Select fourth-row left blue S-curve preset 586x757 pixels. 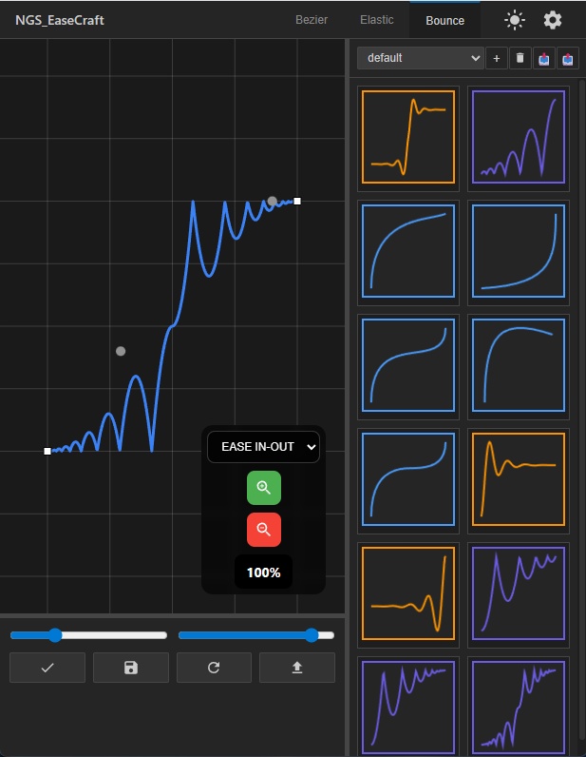pyautogui.click(x=408, y=479)
